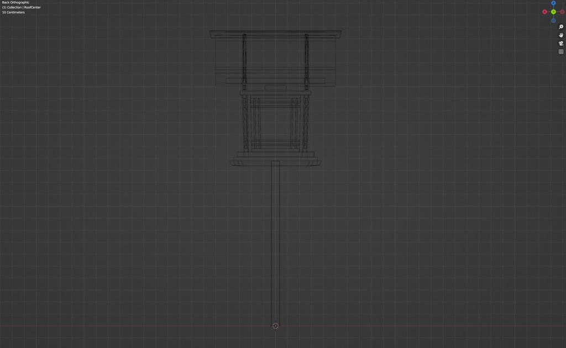Toggle the camera view icon
This screenshot has height=348, width=566.
pos(561,43)
